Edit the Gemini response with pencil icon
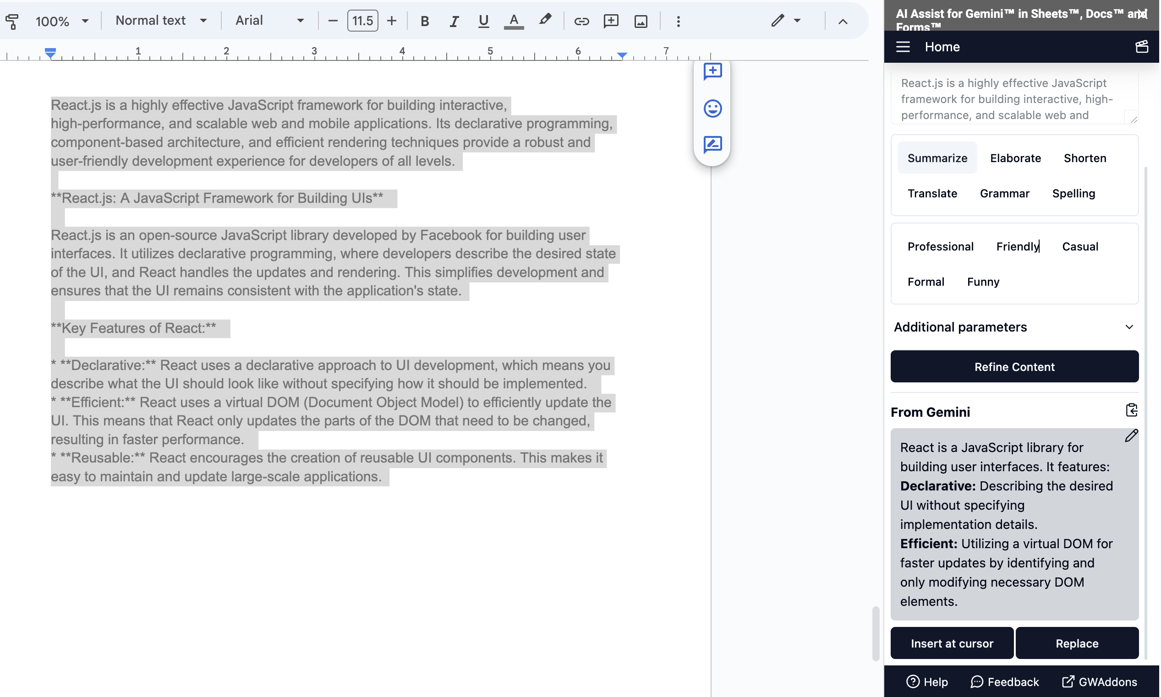The height and width of the screenshot is (697, 1161). click(1131, 436)
